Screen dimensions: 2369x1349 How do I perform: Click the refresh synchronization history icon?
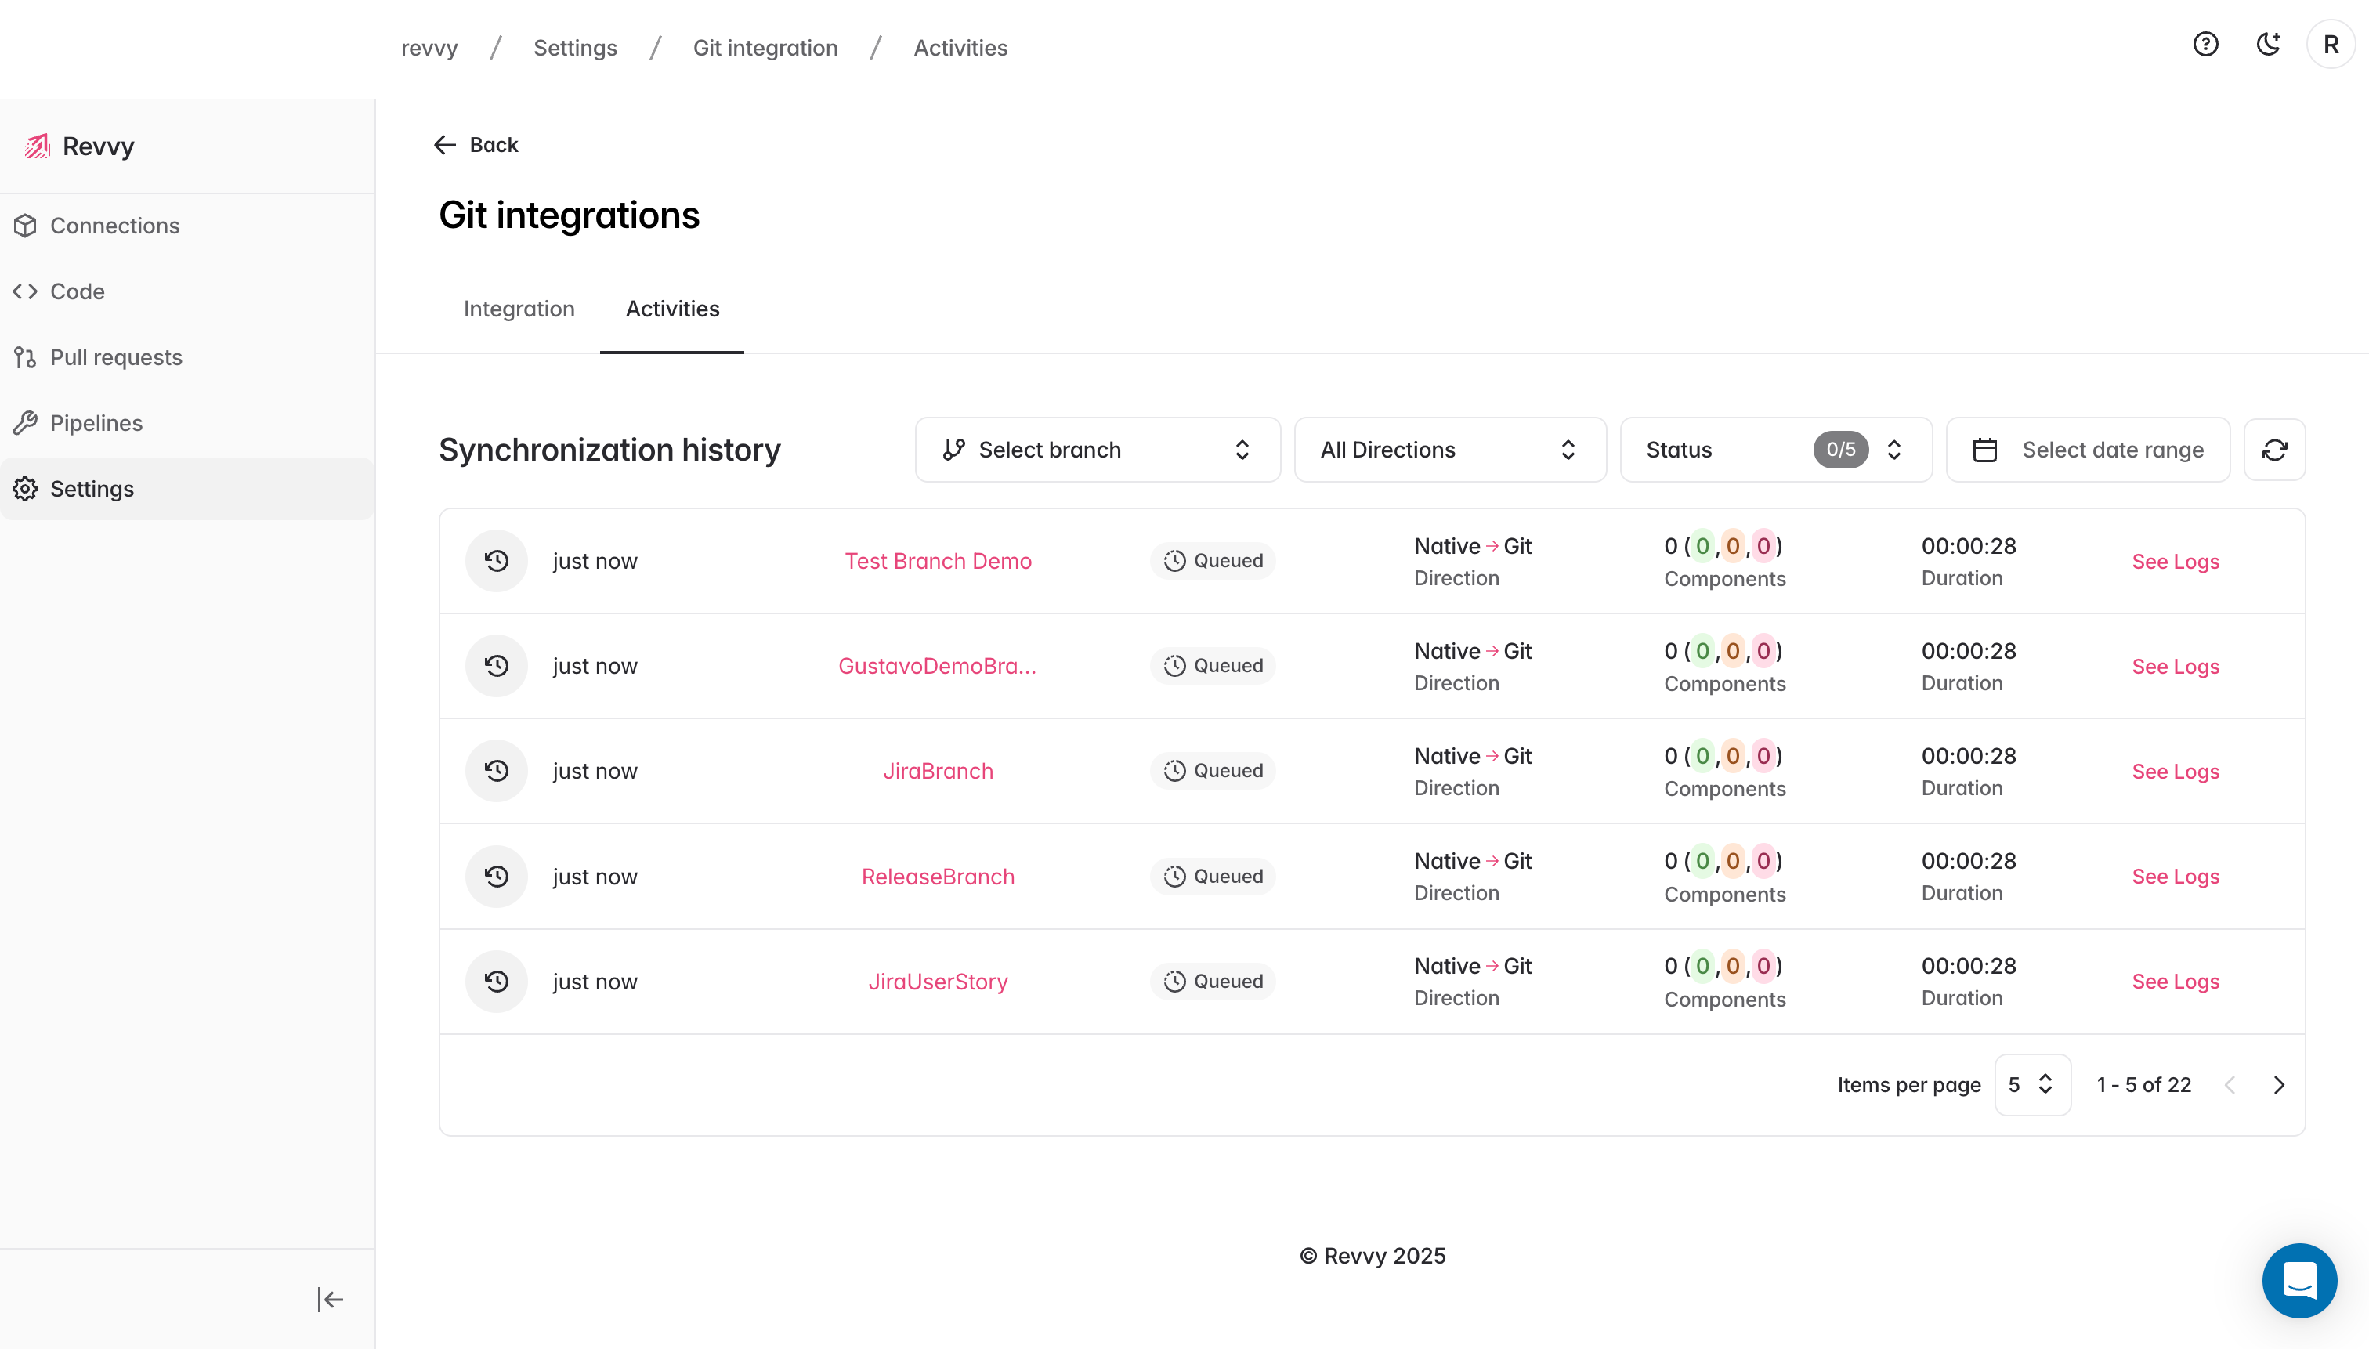point(2273,450)
